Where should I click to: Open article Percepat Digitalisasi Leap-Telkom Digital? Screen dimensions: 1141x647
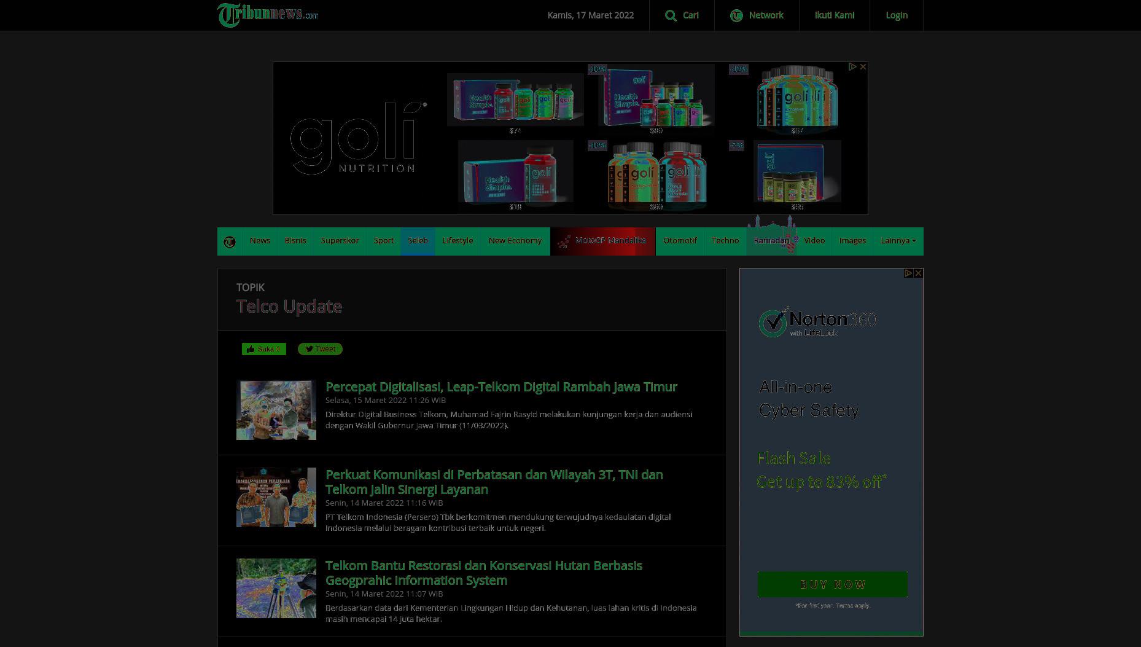click(501, 387)
